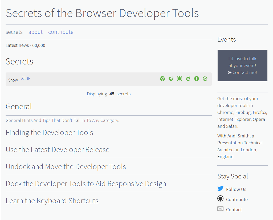Expand Finding the Developer Tools secret

coord(50,133)
